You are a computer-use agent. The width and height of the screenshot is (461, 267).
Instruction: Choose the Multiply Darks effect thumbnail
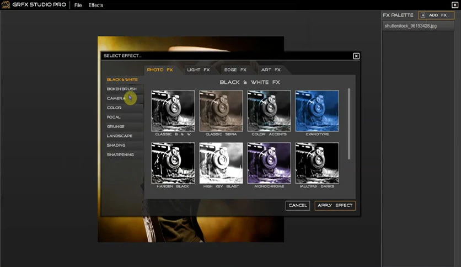[x=317, y=163]
